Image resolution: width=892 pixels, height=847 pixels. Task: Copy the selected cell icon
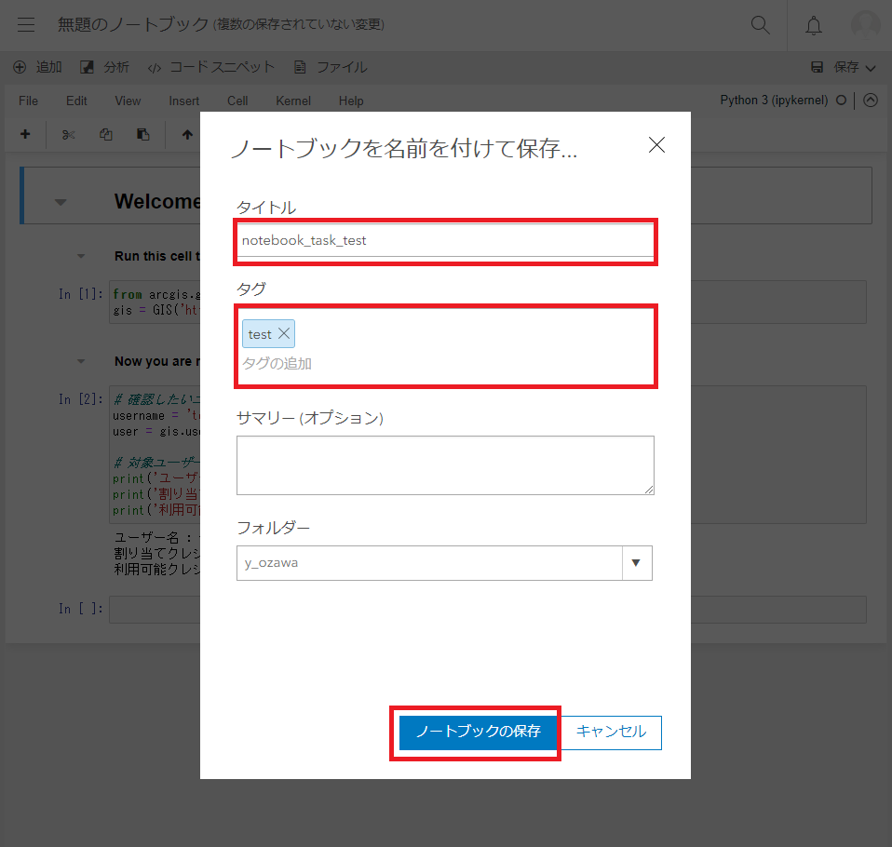106,134
